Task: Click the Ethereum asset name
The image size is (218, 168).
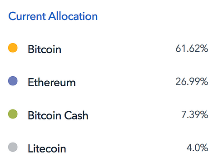Action: 52,82
